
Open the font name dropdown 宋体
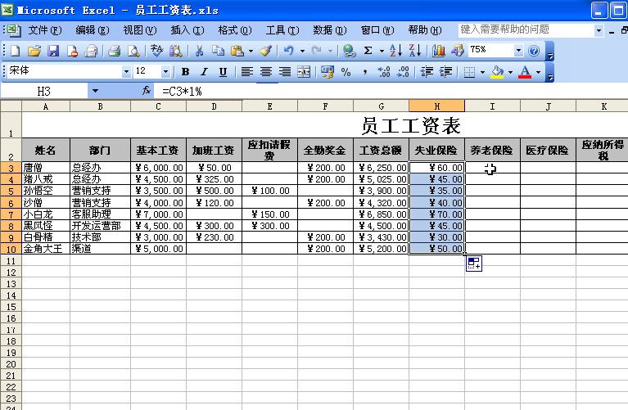pyautogui.click(x=126, y=72)
